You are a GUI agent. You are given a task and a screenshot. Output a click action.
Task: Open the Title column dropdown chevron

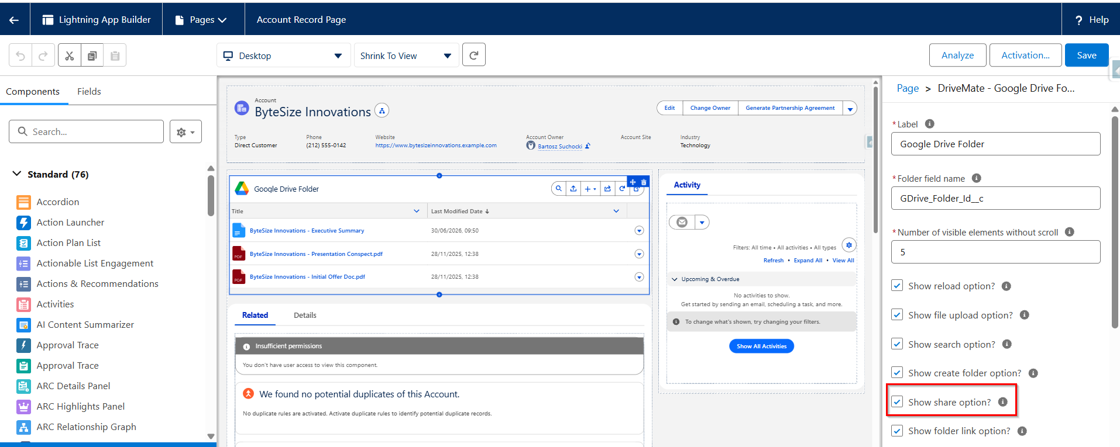coord(417,211)
